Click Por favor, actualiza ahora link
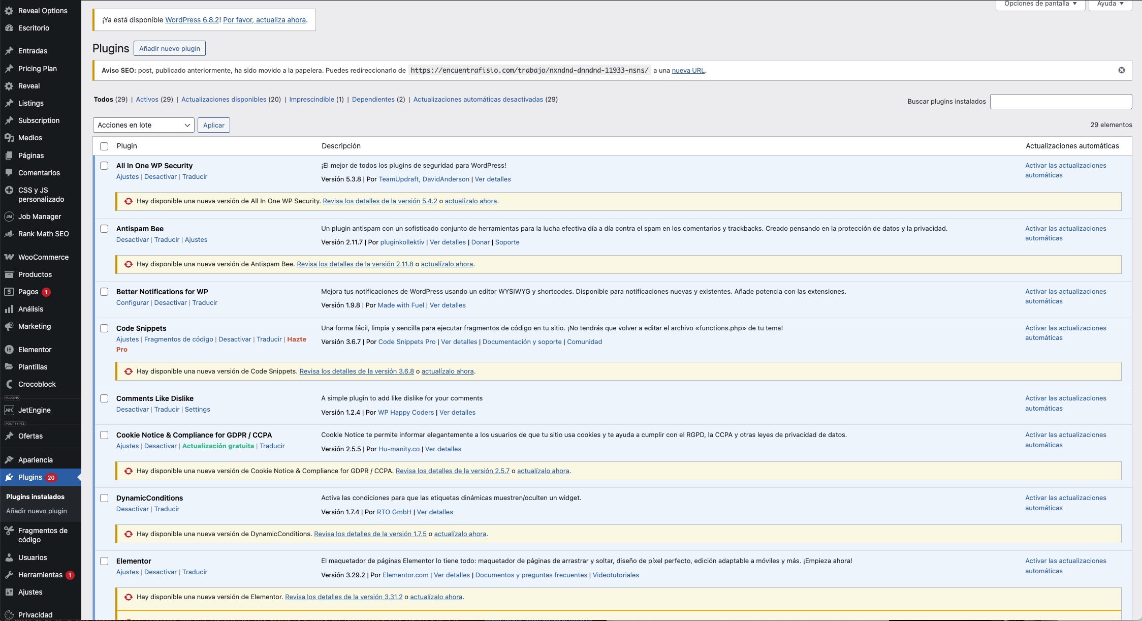Viewport: 1142px width, 621px height. [264, 20]
